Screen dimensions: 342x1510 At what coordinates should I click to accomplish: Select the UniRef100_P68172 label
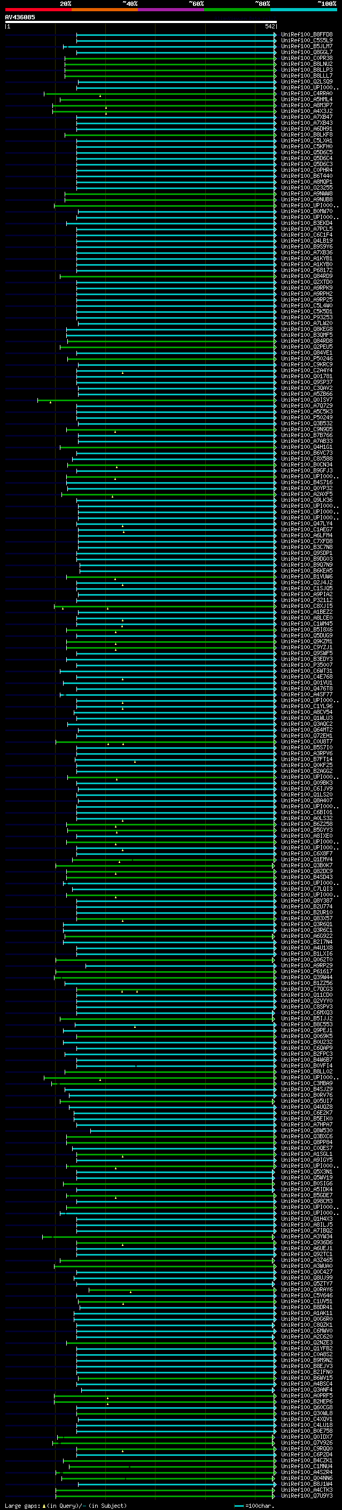(x=307, y=270)
